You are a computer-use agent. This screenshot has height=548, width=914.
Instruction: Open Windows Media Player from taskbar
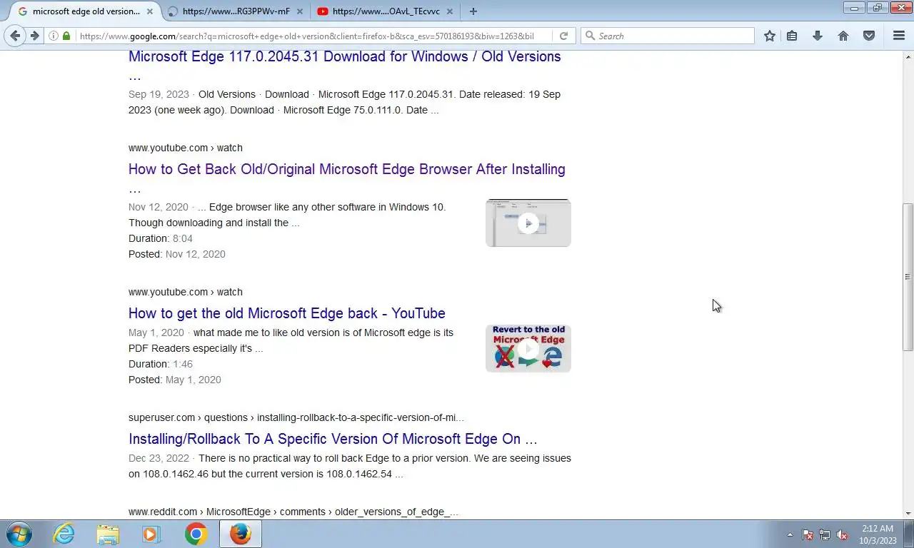click(151, 534)
